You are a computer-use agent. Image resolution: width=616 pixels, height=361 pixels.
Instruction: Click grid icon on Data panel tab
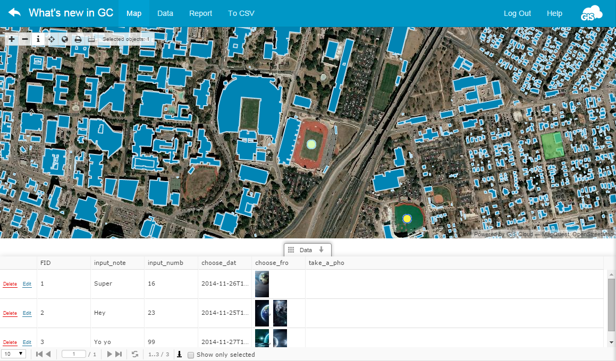tap(291, 250)
